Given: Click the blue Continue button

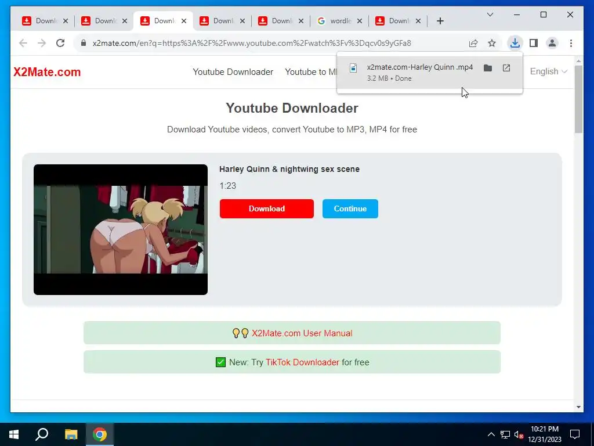Looking at the screenshot, I should point(350,208).
